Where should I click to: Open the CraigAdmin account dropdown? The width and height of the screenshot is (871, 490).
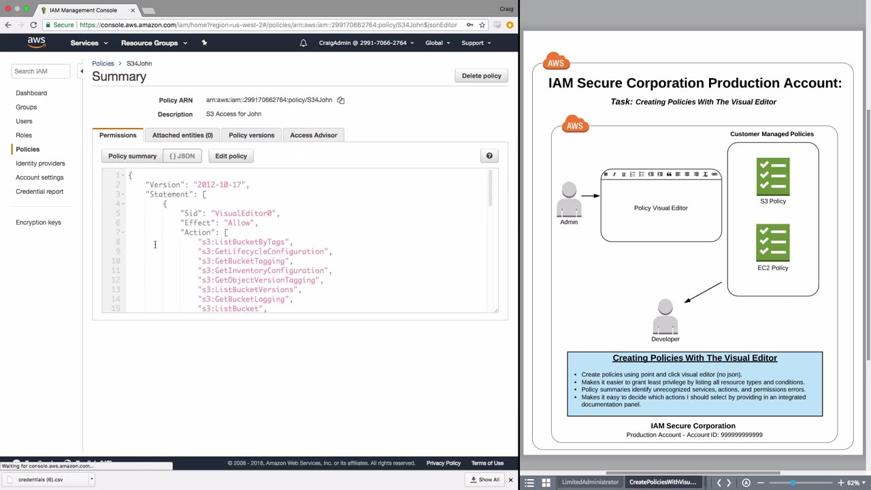pyautogui.click(x=366, y=43)
